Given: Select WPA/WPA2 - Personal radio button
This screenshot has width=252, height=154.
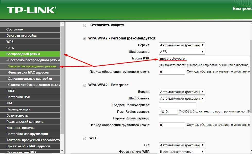Looking at the screenshot, I should tap(85, 38).
